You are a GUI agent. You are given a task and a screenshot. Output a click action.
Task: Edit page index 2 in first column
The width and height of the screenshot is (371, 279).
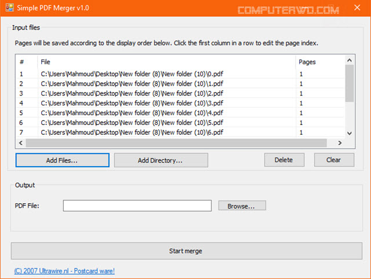tap(21, 84)
